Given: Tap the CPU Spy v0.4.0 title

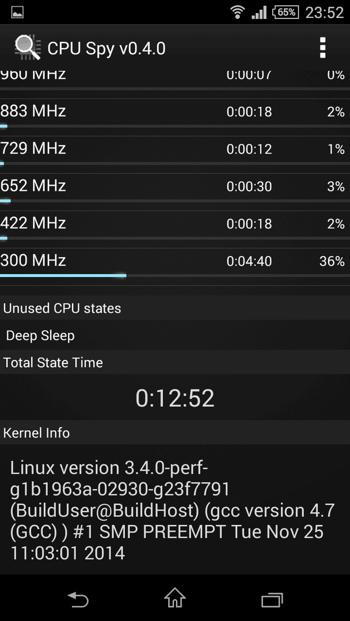Looking at the screenshot, I should [106, 48].
